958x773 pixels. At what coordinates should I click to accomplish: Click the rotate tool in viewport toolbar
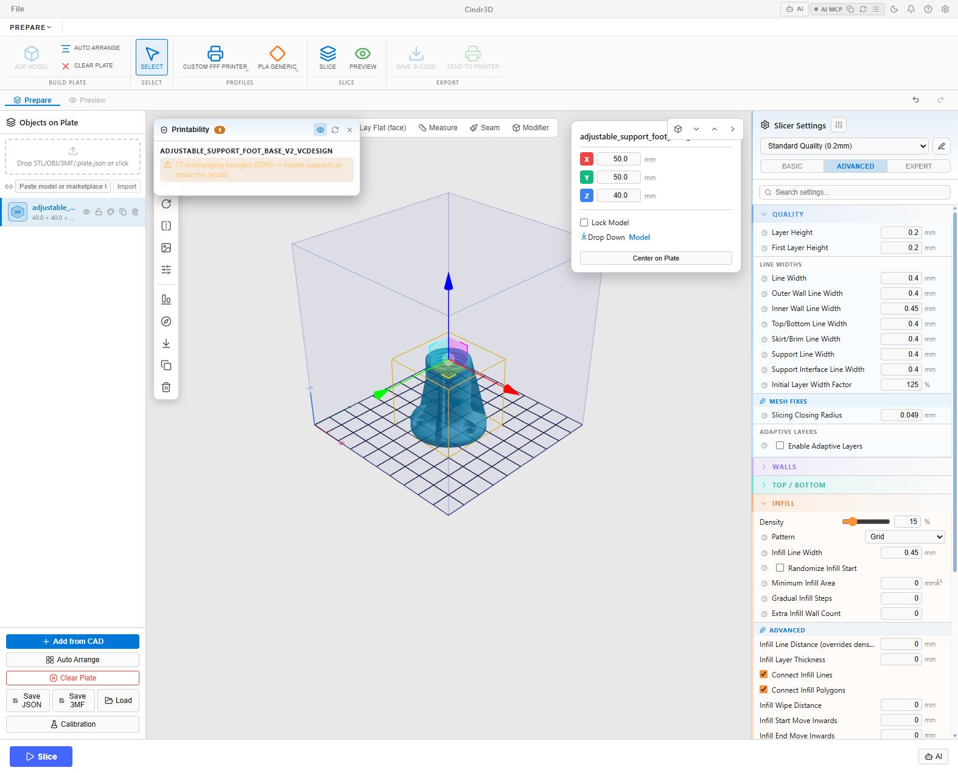(x=166, y=204)
